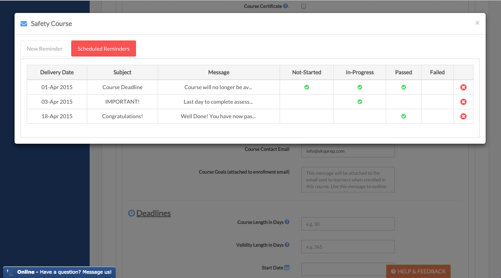Click the envelope icon beside Safety Course

24,24
